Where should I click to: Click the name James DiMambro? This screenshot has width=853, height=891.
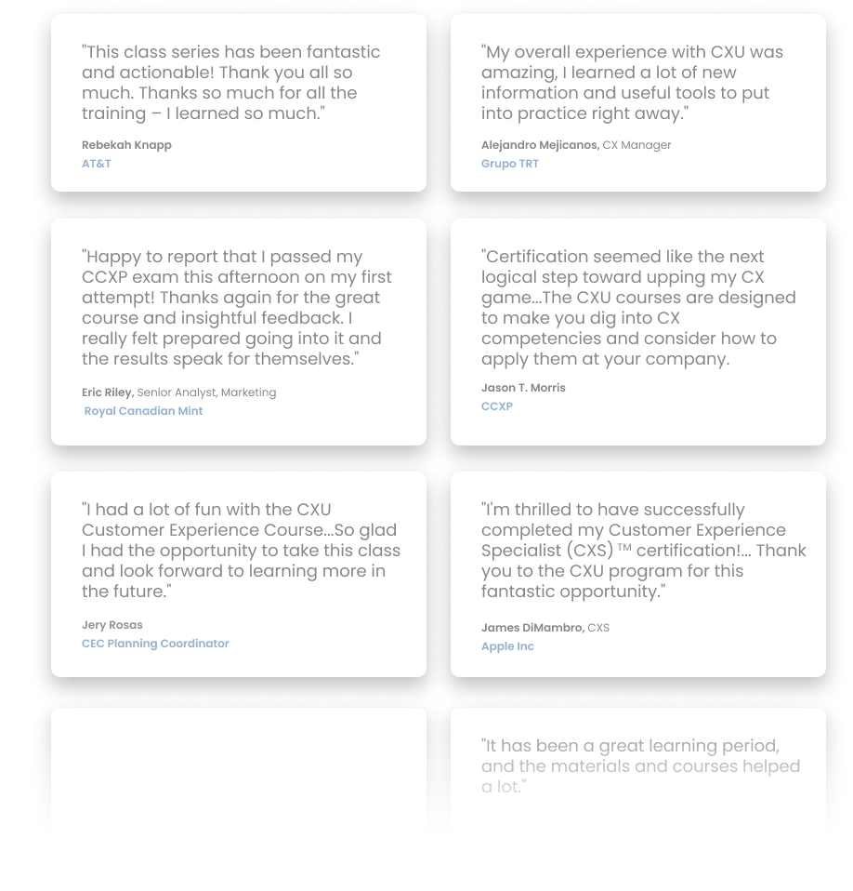(x=532, y=628)
